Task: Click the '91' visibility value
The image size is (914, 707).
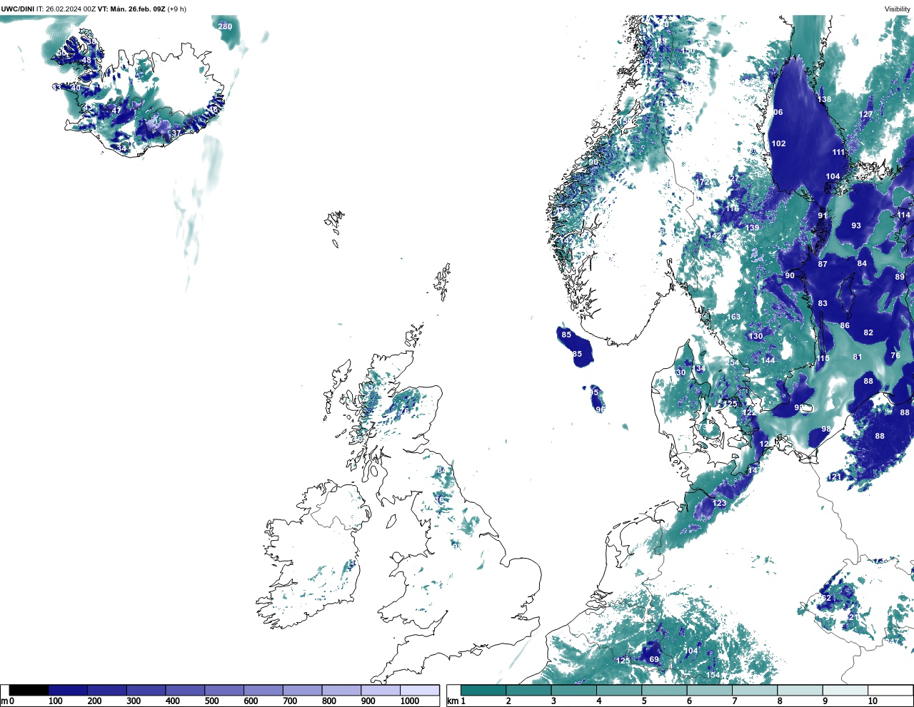Action: coord(823,215)
